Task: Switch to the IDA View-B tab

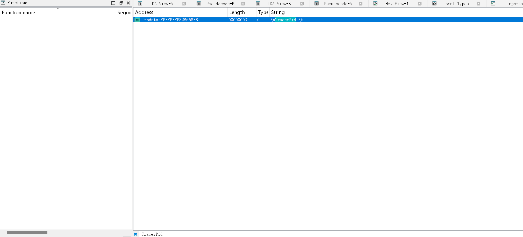Action: (279, 4)
